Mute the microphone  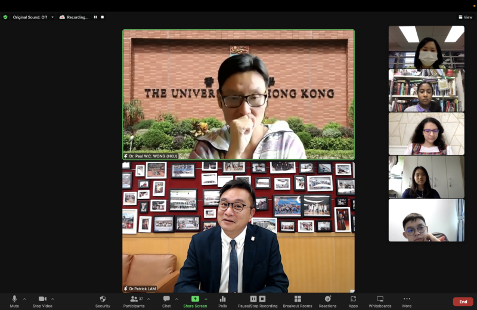coord(14,301)
